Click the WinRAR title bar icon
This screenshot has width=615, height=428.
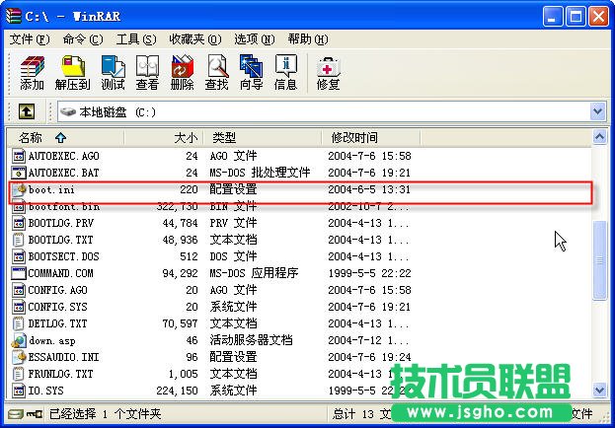[14, 16]
